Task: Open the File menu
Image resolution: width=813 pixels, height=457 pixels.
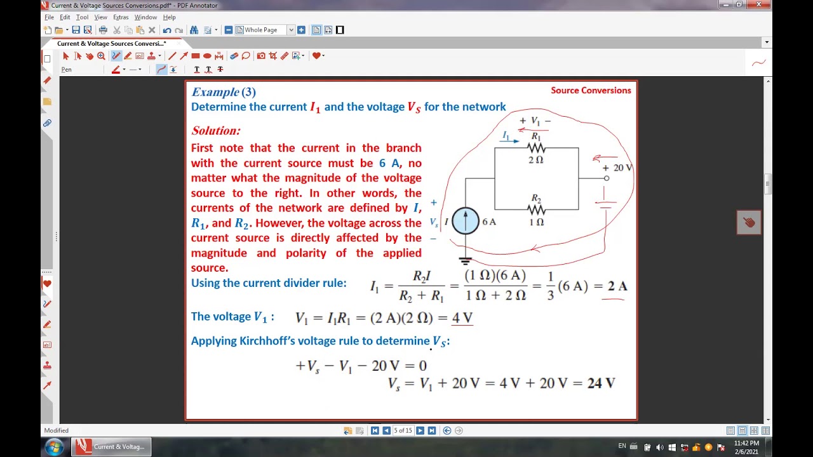Action: (49, 17)
